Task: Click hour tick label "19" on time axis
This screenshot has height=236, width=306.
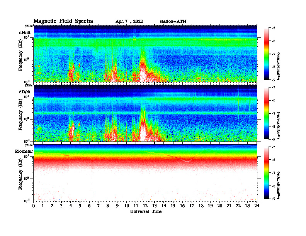Action: 210,206
